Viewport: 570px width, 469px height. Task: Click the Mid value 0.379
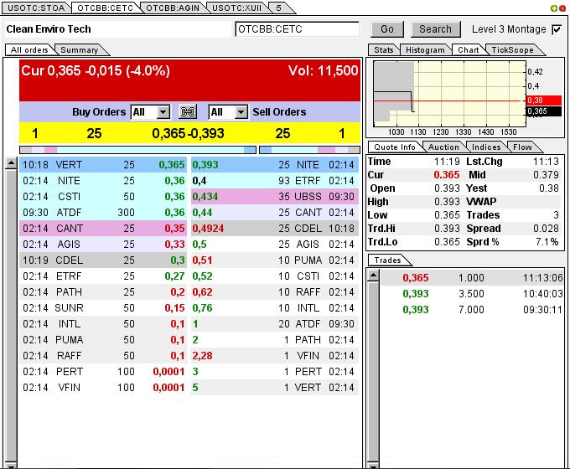(546, 175)
